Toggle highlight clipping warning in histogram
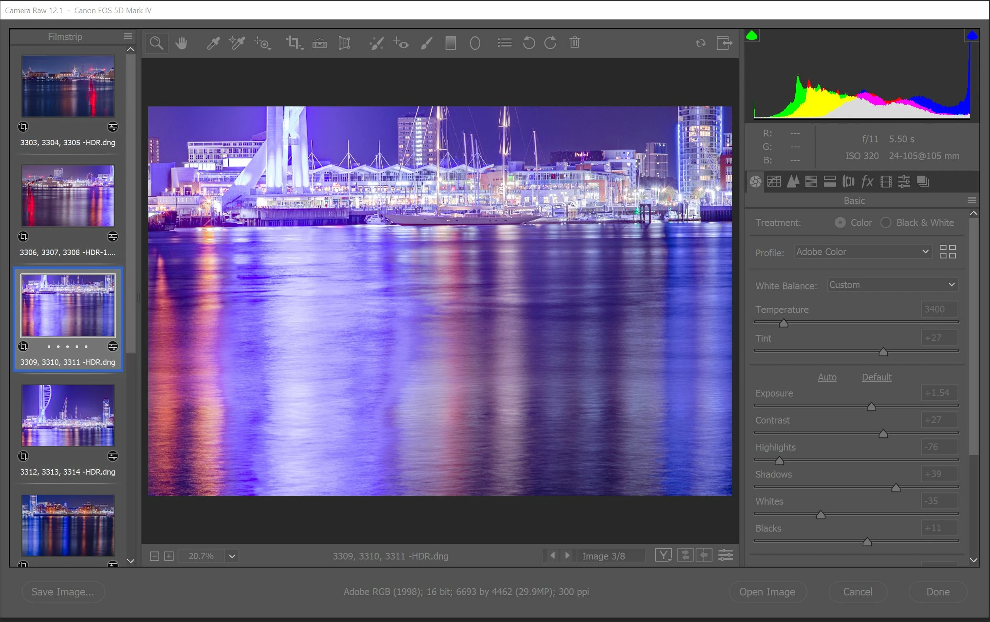This screenshot has width=990, height=622. [x=972, y=35]
